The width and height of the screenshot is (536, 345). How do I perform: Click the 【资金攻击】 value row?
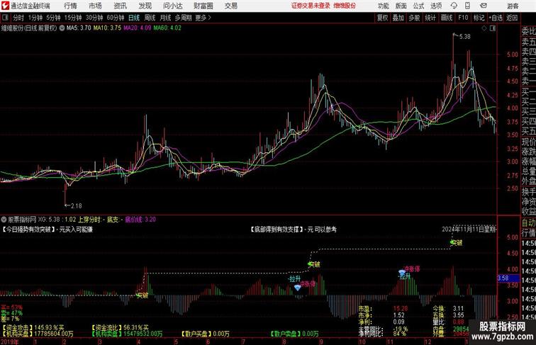tap(33, 327)
